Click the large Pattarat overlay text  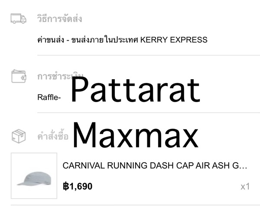[x=135, y=90]
